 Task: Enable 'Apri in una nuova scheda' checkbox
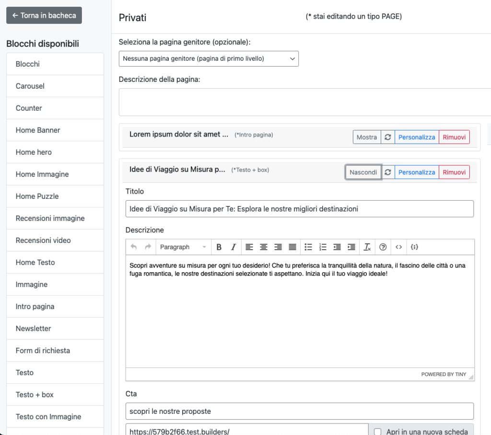pos(378,432)
